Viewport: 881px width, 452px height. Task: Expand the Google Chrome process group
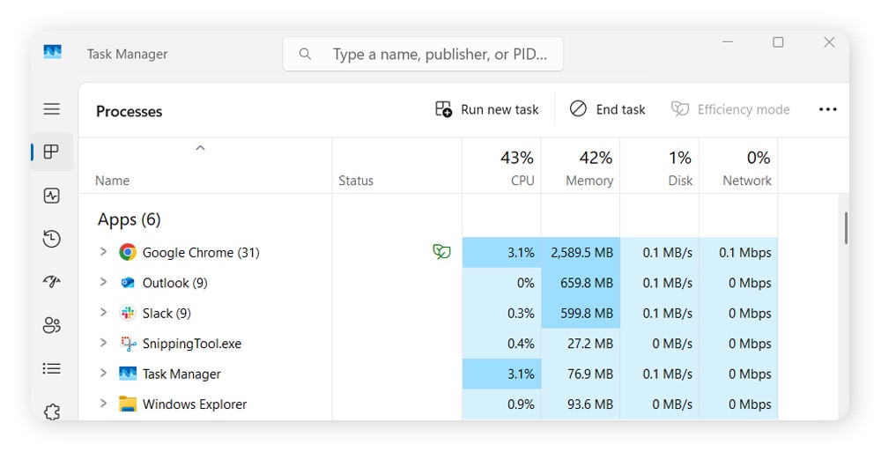(x=103, y=252)
